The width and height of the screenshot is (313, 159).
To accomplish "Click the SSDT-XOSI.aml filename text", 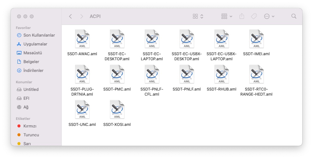I will tap(117, 125).
